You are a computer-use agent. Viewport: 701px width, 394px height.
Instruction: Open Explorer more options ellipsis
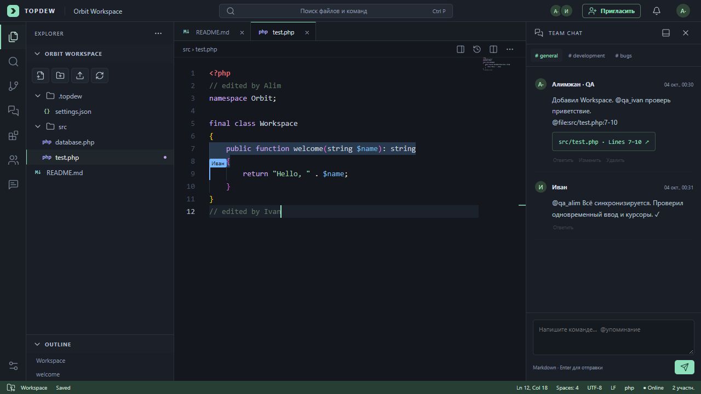pyautogui.click(x=158, y=33)
